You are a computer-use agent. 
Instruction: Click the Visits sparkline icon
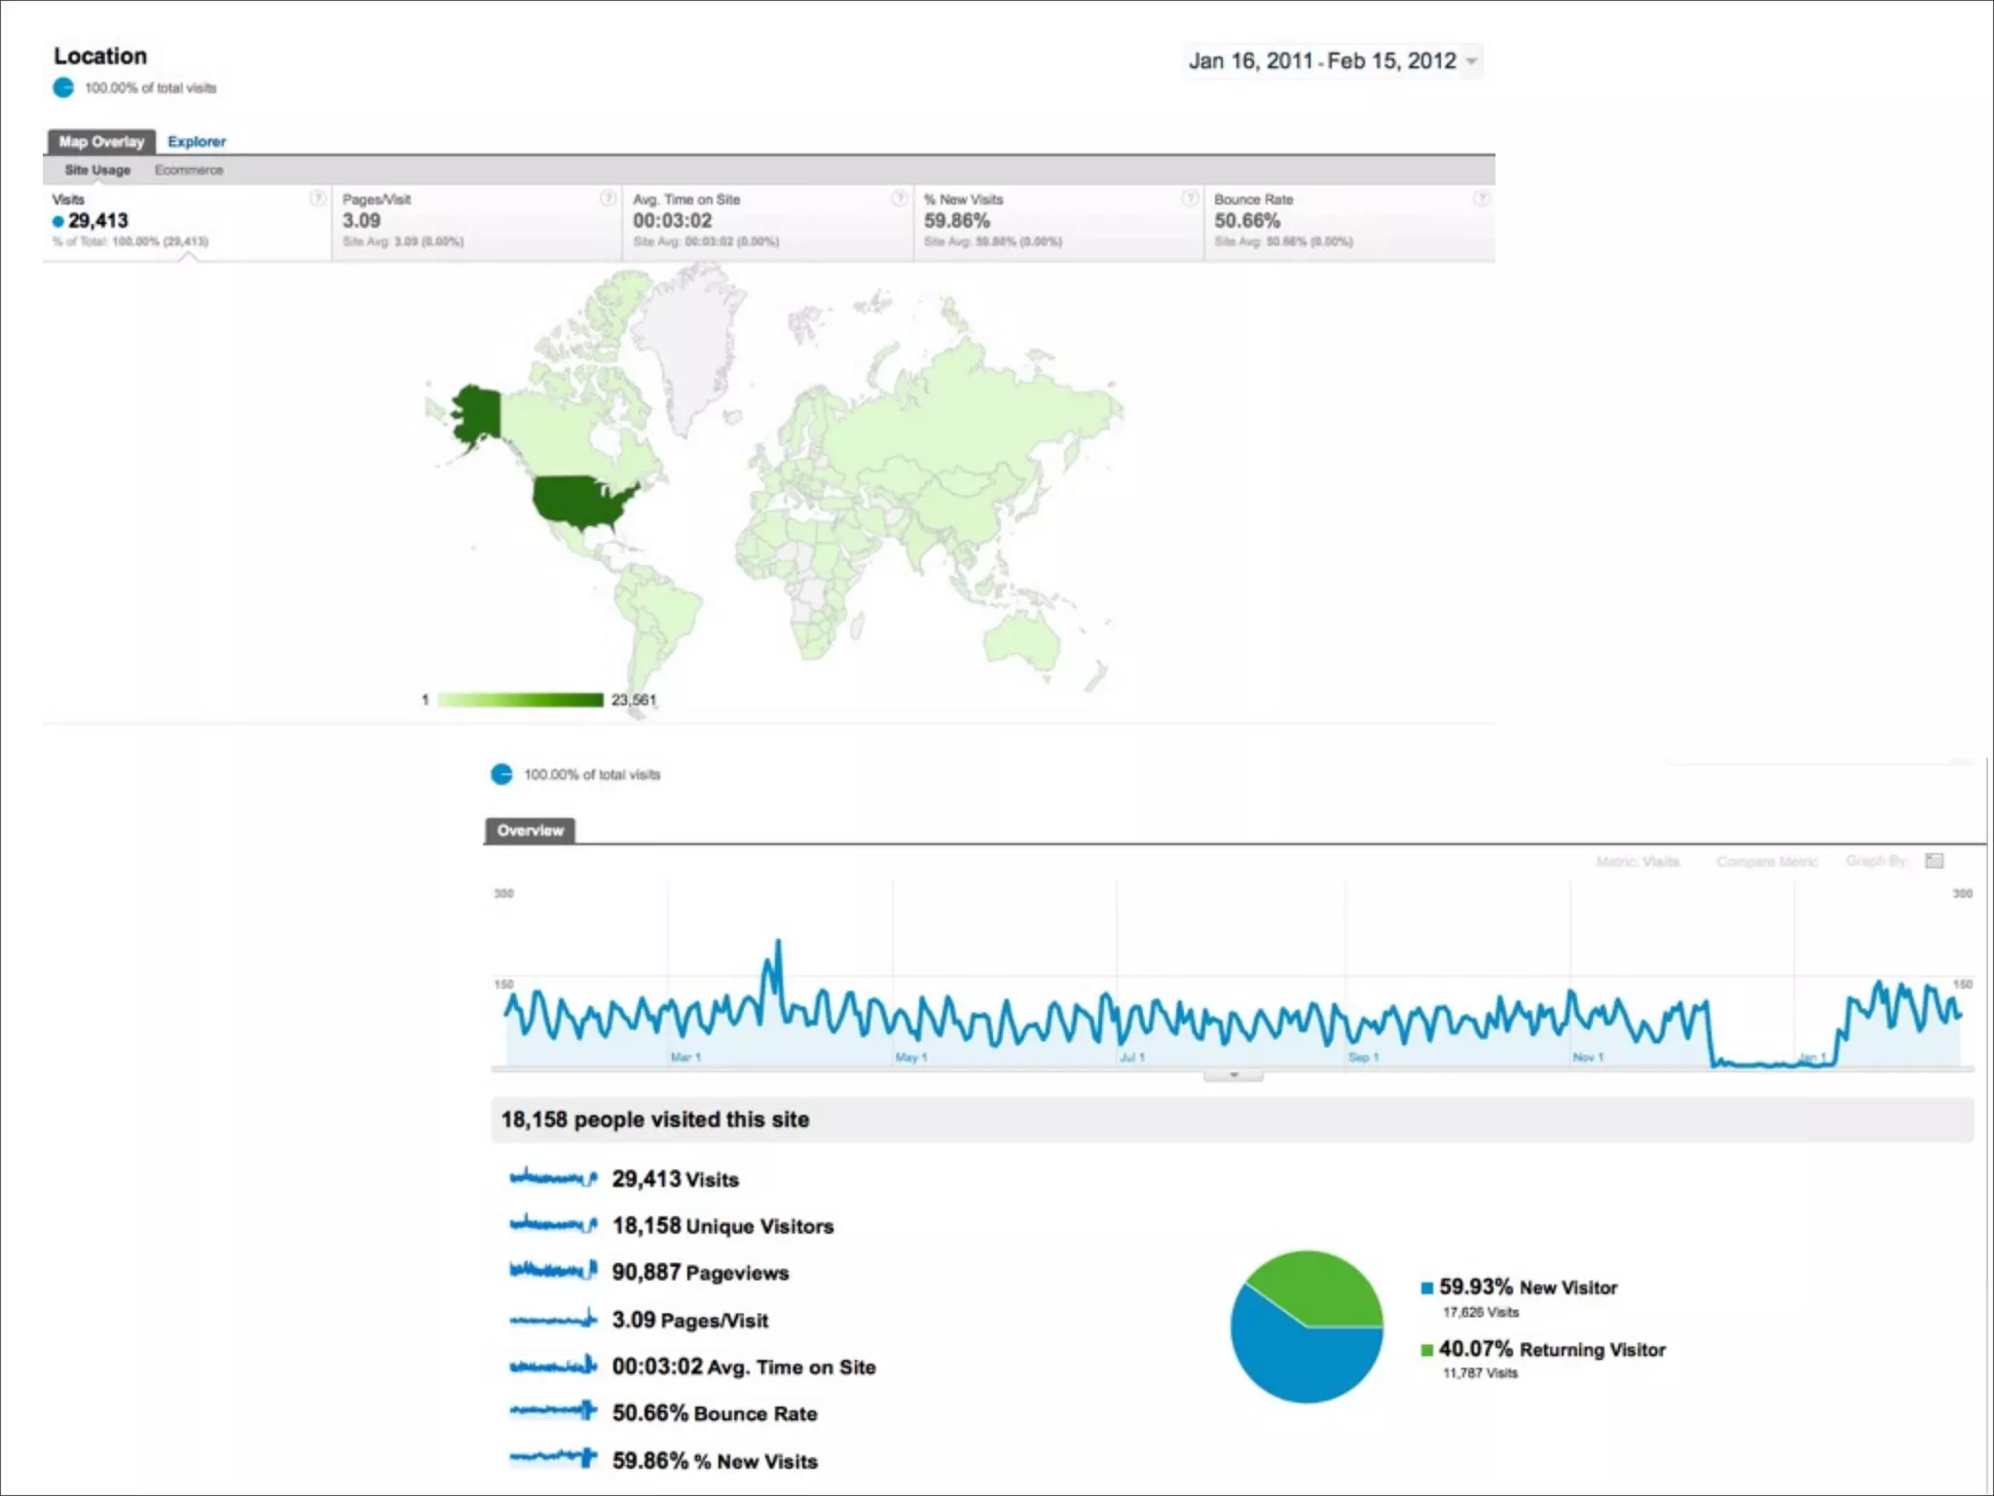553,1178
